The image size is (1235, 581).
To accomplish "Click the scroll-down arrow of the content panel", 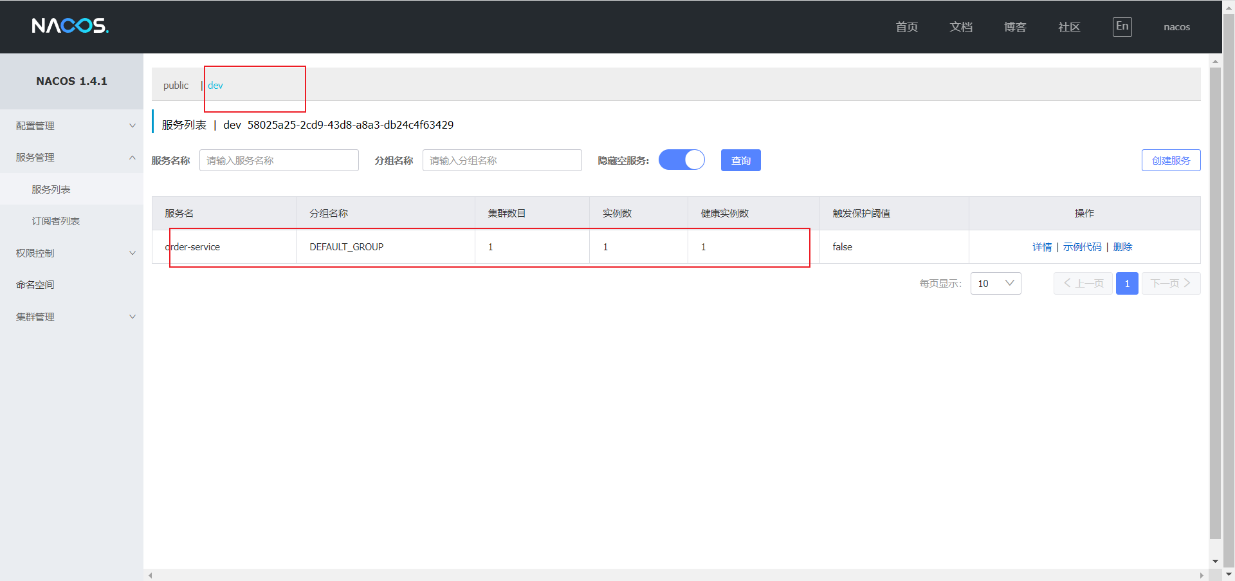I will 1215,562.
